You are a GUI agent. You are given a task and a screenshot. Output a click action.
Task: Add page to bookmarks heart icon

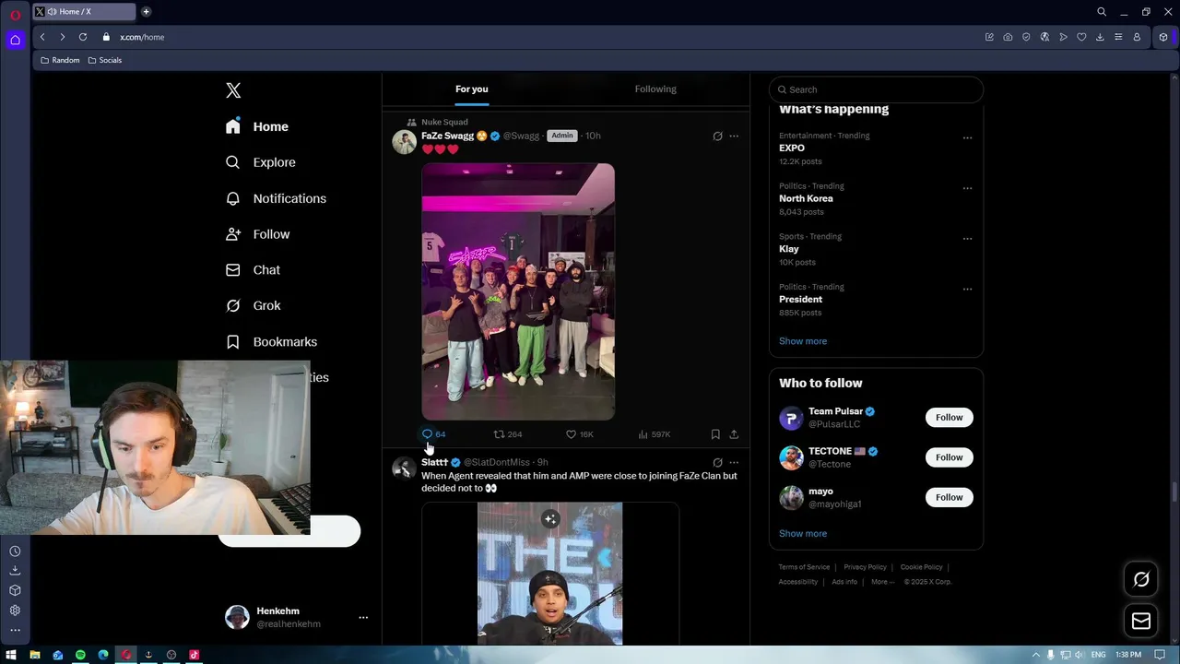pyautogui.click(x=1081, y=37)
